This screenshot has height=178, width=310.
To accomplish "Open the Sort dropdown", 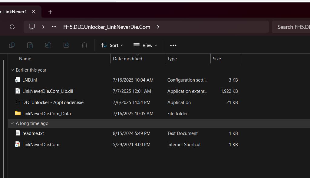I will [112, 45].
